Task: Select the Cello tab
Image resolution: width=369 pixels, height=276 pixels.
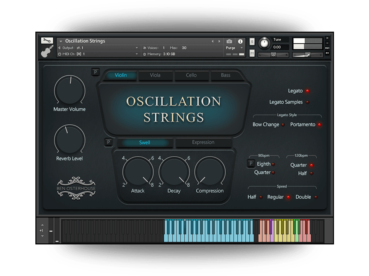Action: tap(191, 75)
